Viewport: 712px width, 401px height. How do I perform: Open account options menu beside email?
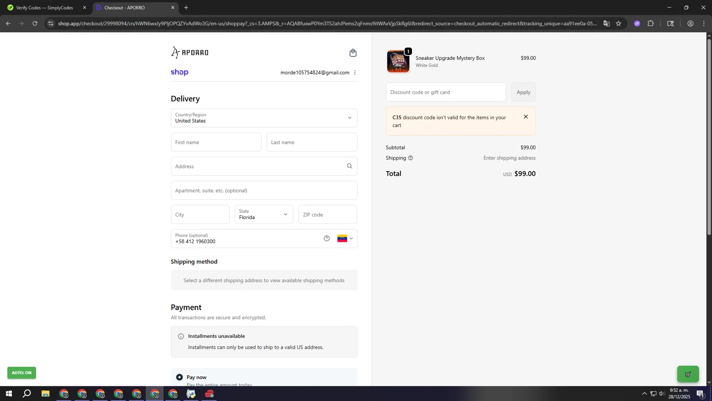click(355, 73)
